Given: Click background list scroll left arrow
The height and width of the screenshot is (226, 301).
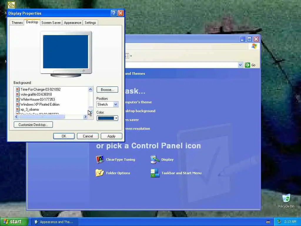Looking at the screenshot, I should (16, 117).
